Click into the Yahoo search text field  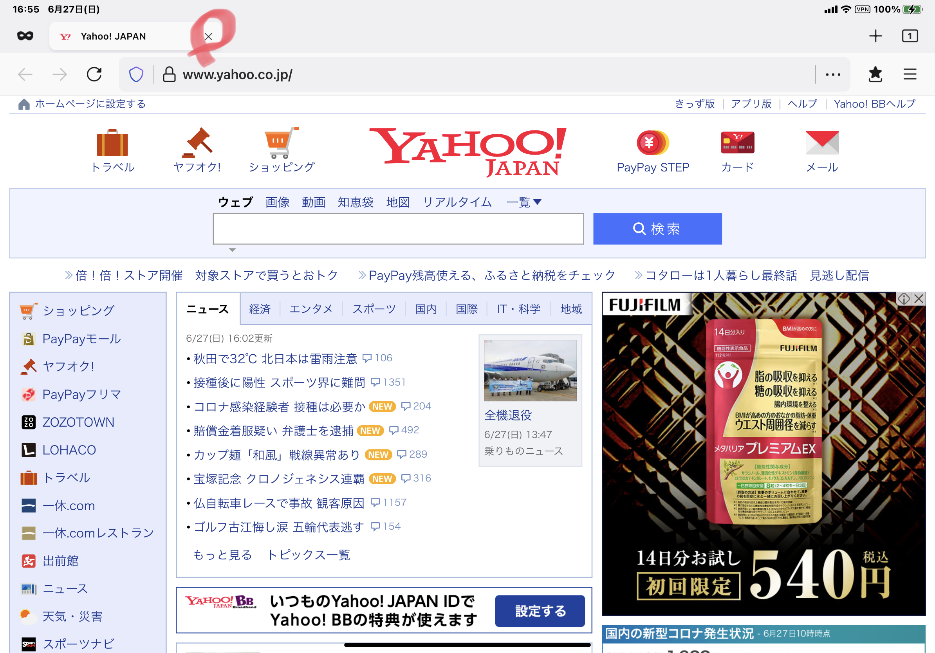pyautogui.click(x=398, y=229)
